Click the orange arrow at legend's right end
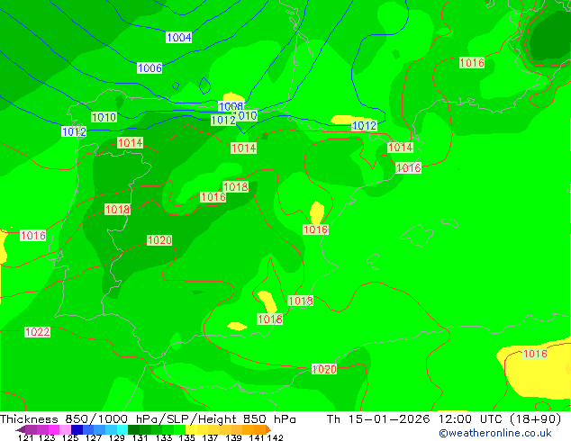 [x=268, y=429]
